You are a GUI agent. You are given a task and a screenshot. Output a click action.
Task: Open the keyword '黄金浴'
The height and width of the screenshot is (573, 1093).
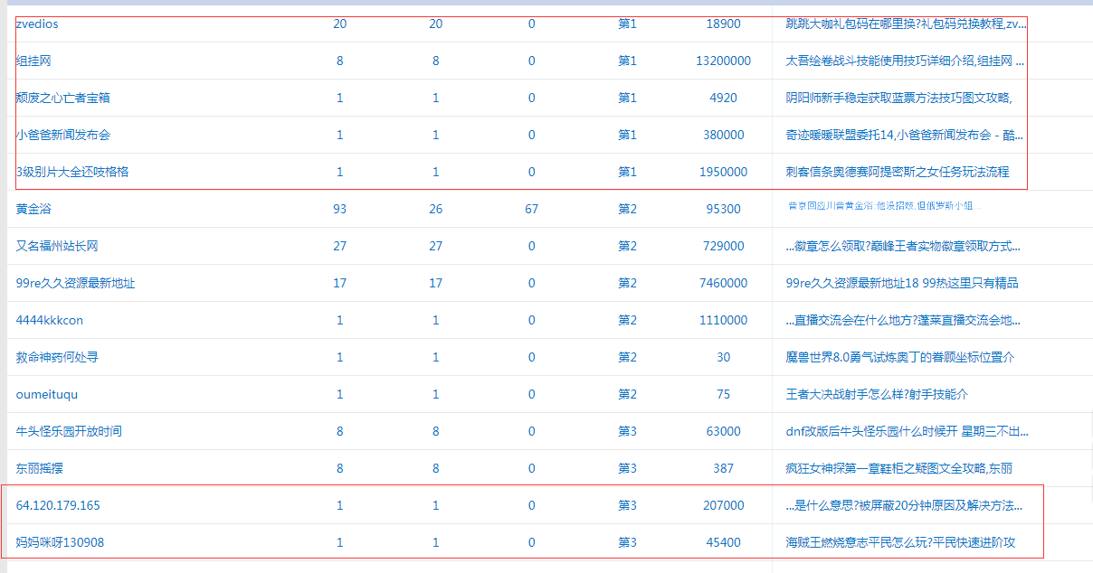[33, 210]
